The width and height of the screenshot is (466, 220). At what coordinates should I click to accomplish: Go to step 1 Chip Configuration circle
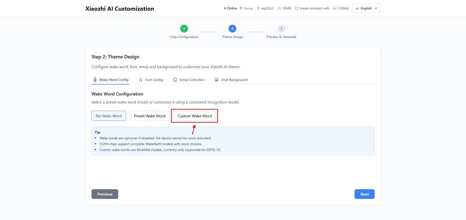coord(184,28)
